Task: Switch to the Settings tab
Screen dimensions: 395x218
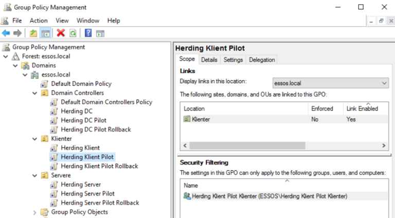Action: click(233, 60)
